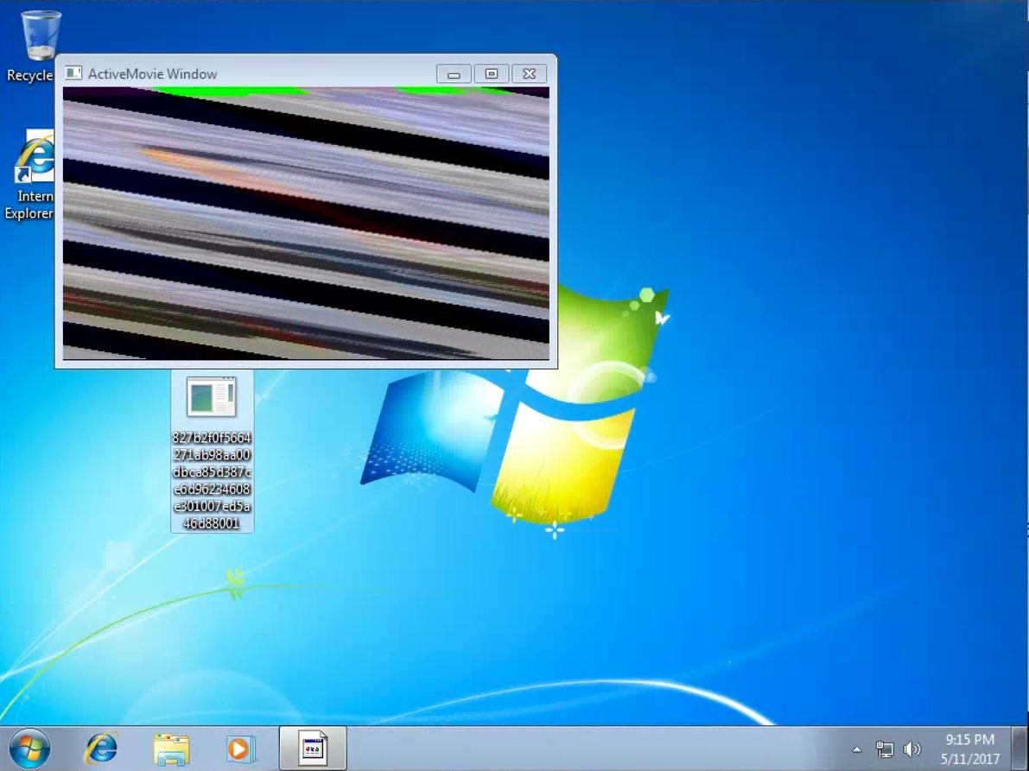Open Windows Explorer from the taskbar
Screen dimensions: 1029x771
(171, 749)
